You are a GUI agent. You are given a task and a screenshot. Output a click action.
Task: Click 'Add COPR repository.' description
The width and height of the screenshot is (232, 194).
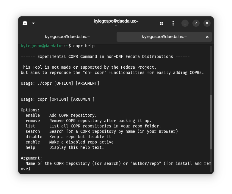[x=73, y=115]
